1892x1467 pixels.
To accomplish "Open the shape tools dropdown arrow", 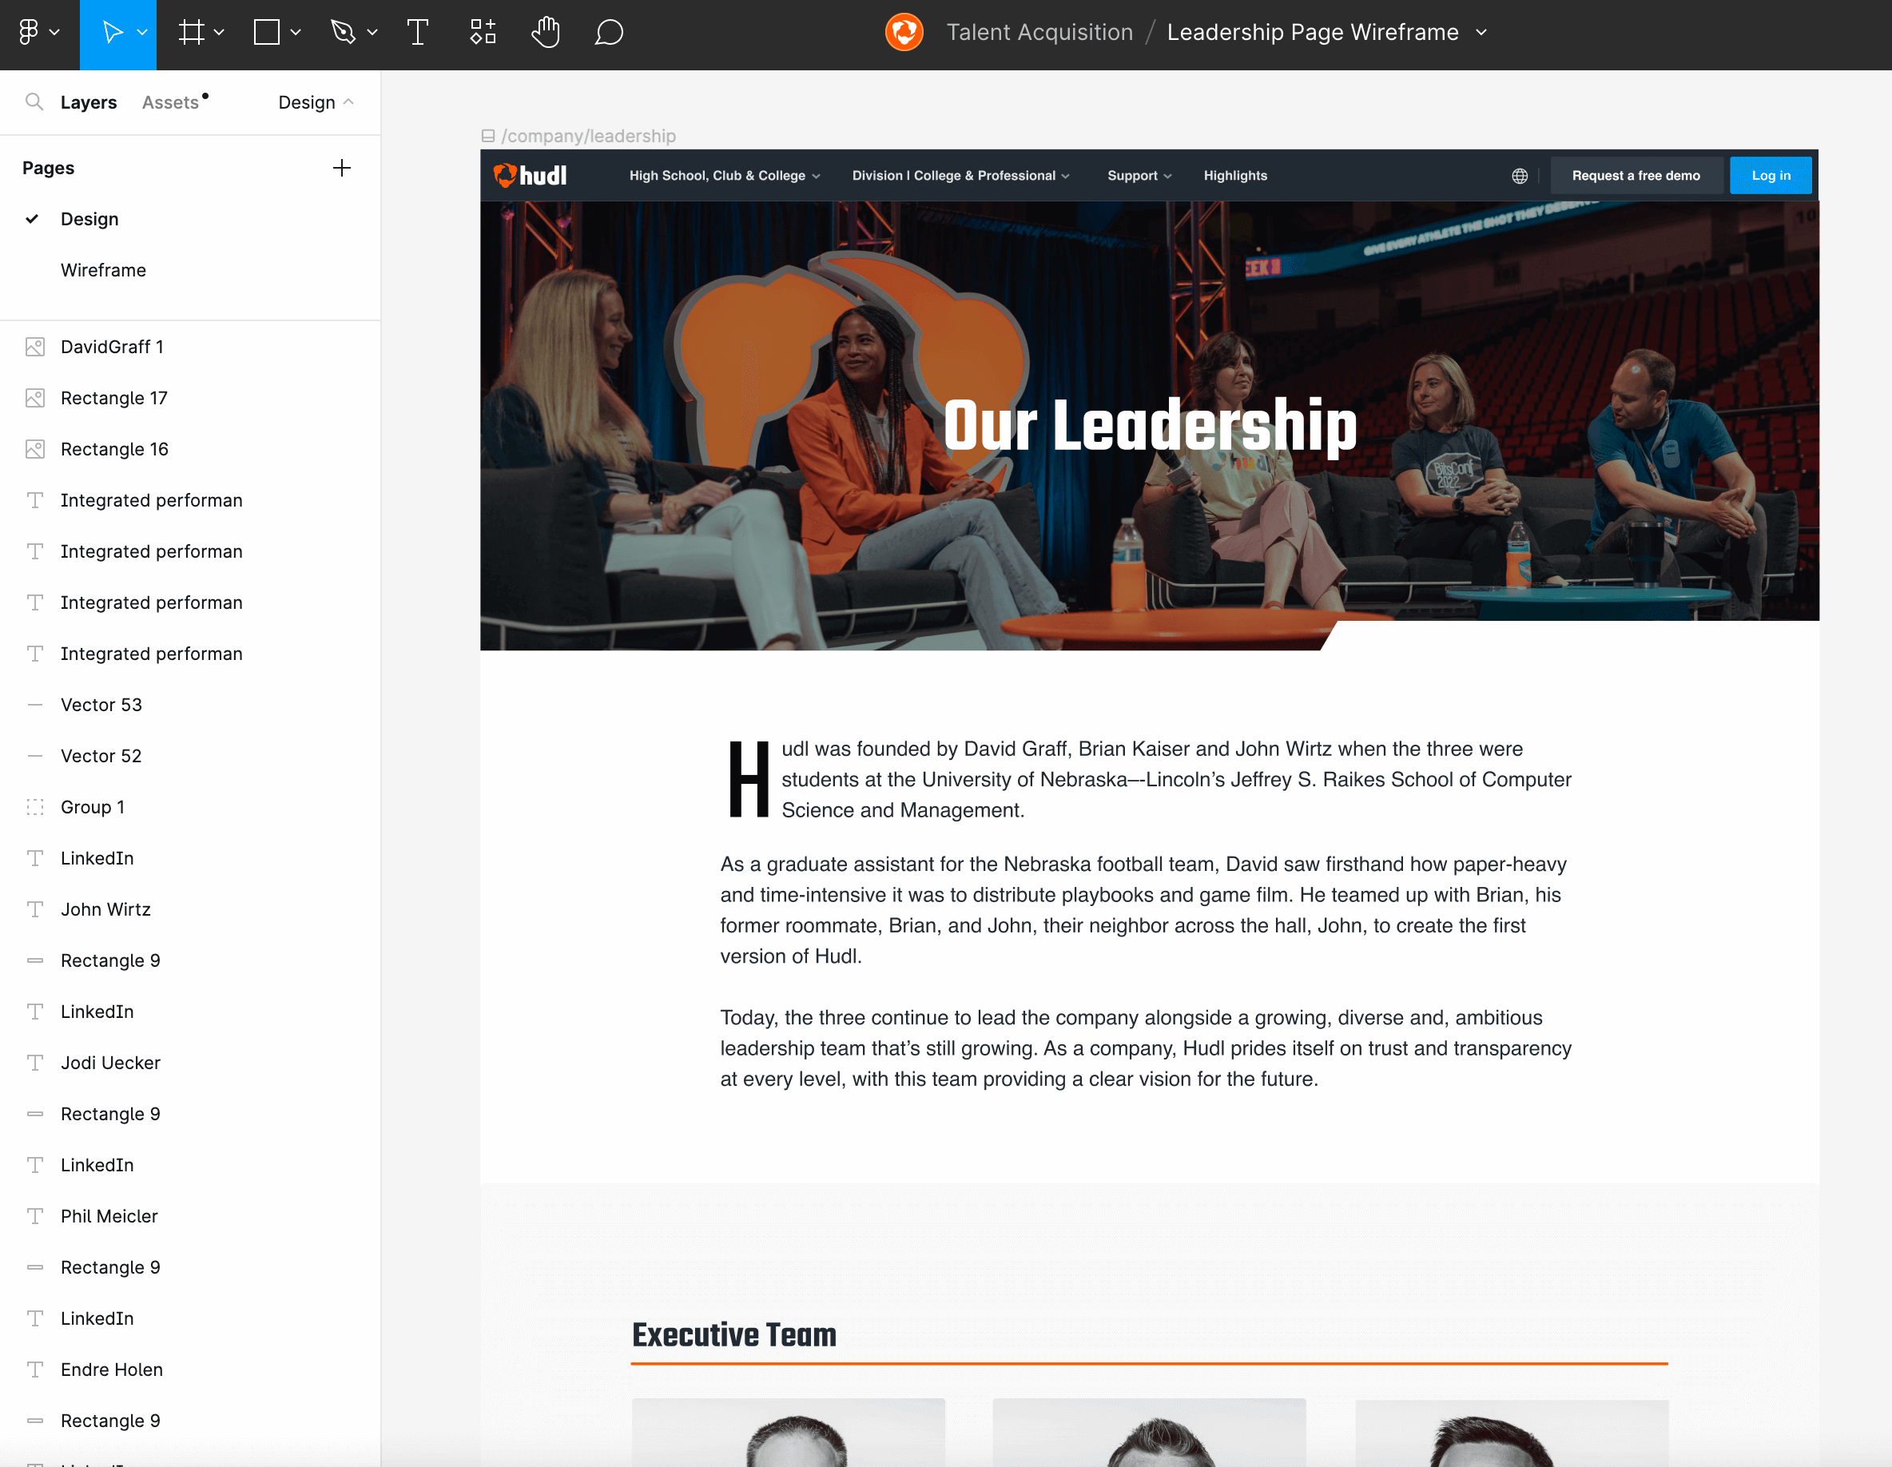I will click(x=296, y=33).
